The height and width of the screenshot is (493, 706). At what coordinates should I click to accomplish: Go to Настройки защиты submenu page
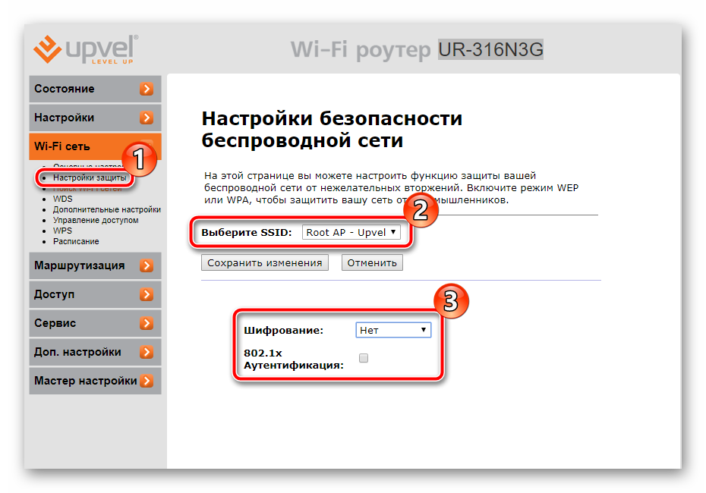pyautogui.click(x=90, y=177)
